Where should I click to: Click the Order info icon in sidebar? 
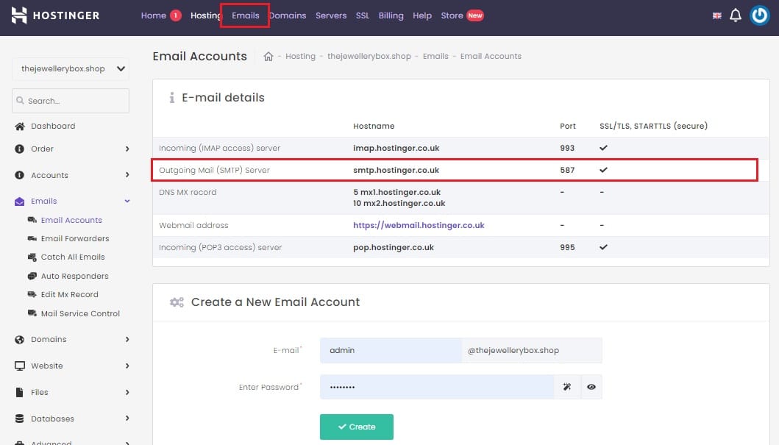19,149
